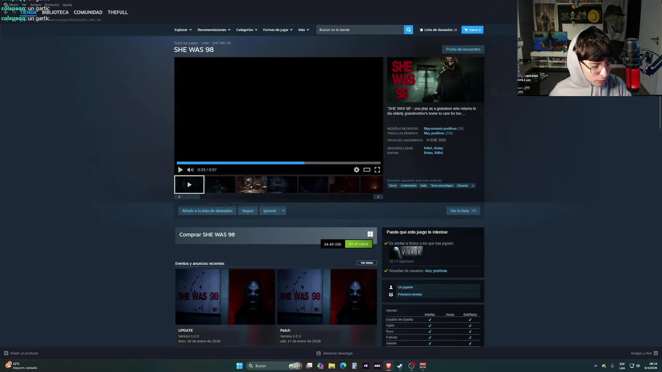
Task: Click Ver tu lista button
Action: [x=463, y=211]
